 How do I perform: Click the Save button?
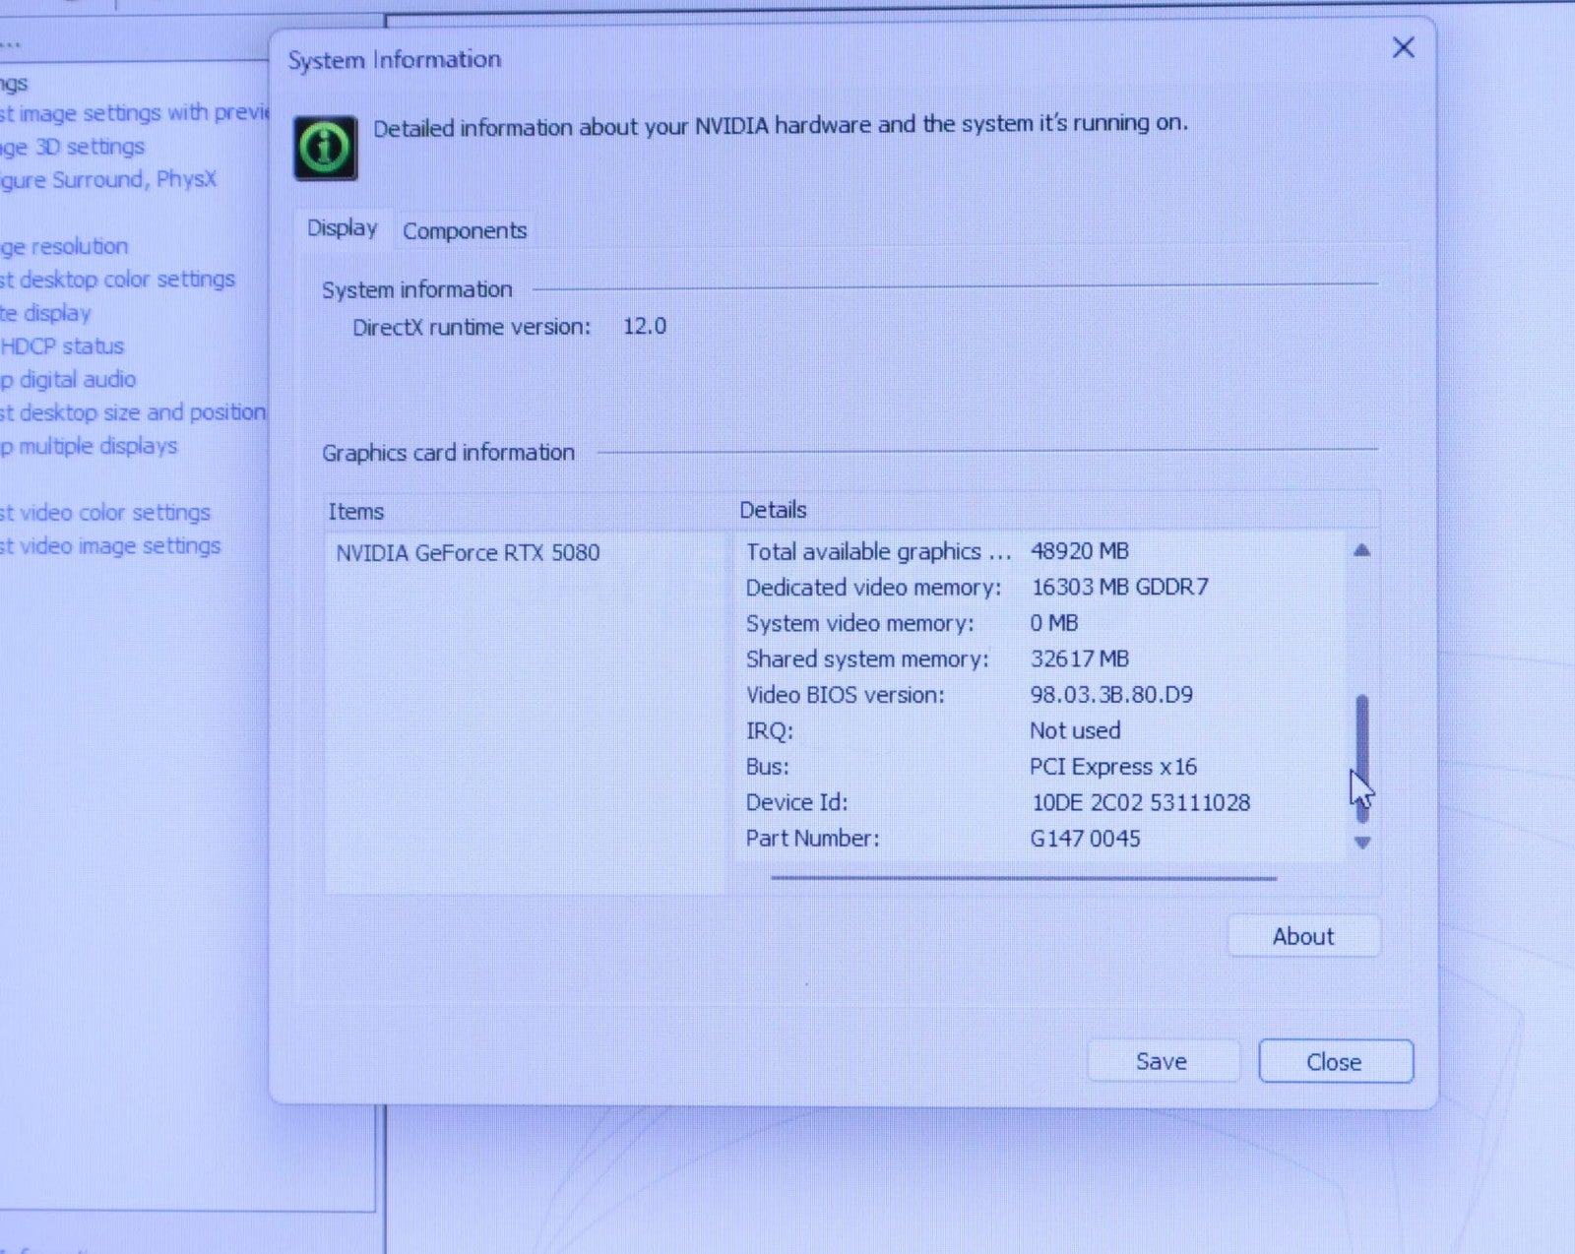pyautogui.click(x=1162, y=1061)
